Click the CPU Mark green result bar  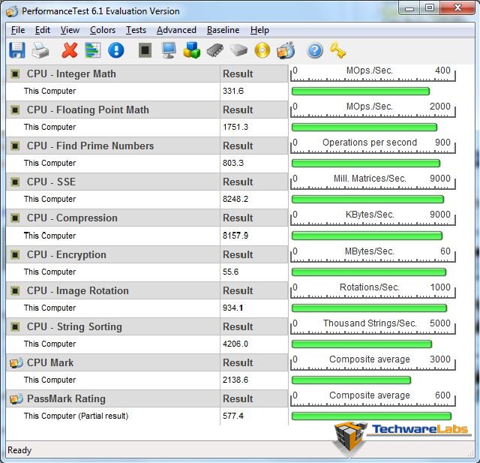(x=352, y=380)
